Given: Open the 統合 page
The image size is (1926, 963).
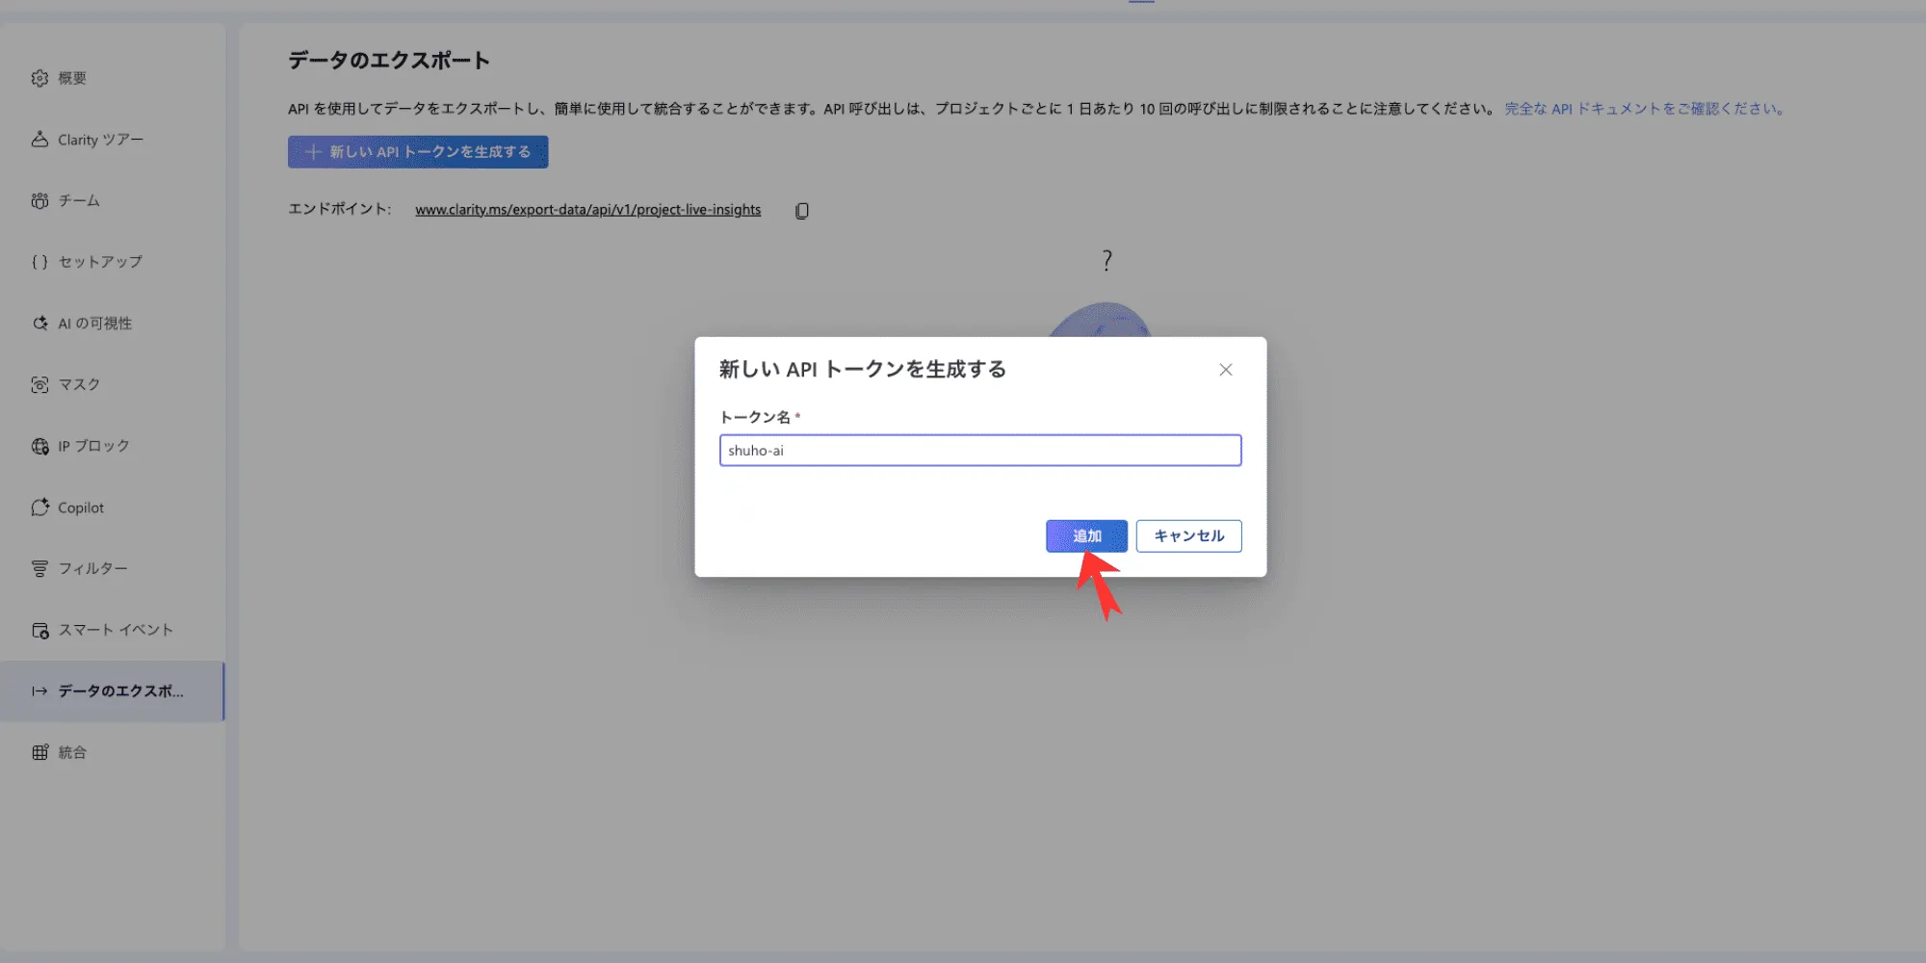Looking at the screenshot, I should 72,752.
